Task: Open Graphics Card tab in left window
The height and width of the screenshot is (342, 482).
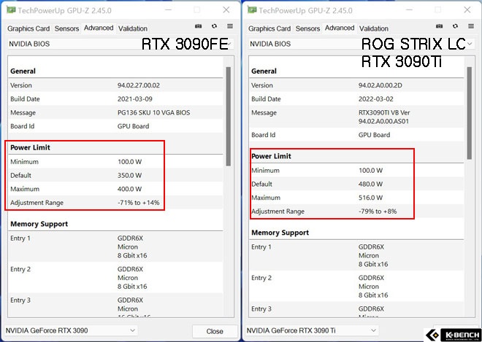Action: (28, 28)
